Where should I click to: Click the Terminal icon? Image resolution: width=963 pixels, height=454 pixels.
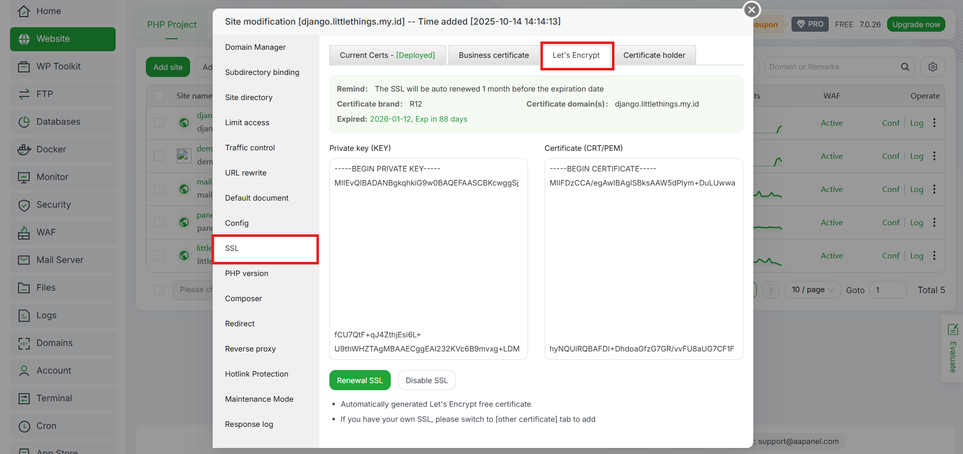(24, 398)
